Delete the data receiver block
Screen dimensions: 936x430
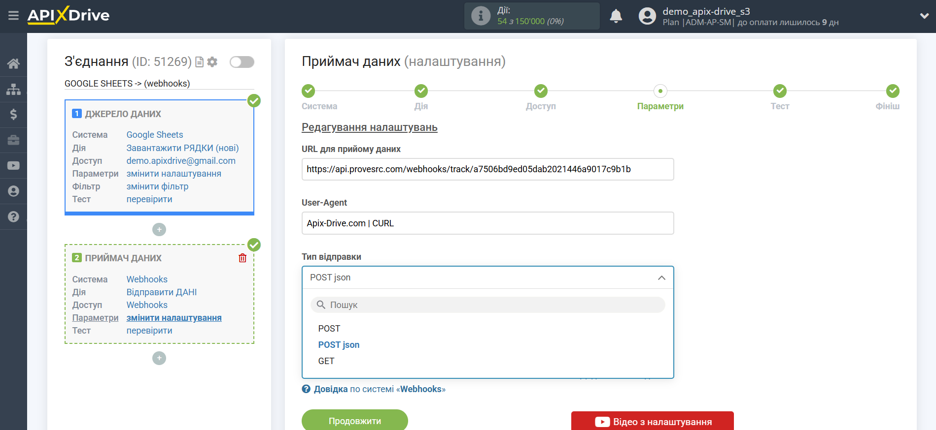click(x=243, y=258)
